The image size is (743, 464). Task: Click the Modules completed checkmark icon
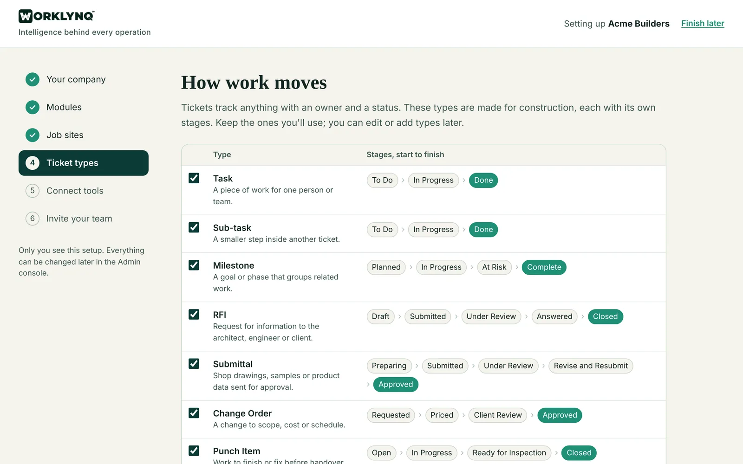[33, 107]
